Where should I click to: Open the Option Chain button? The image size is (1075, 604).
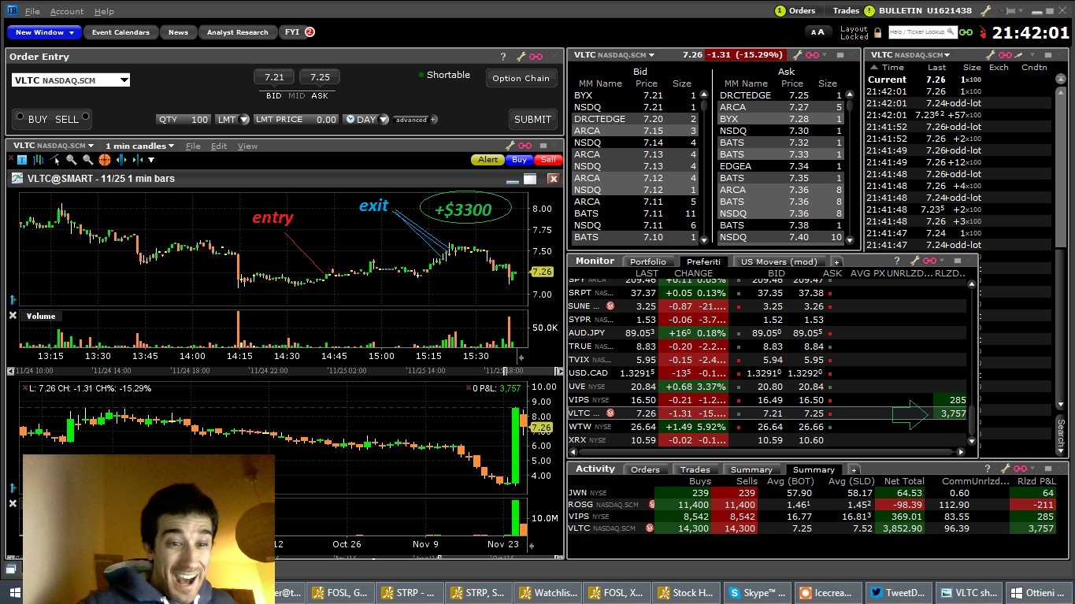[521, 78]
